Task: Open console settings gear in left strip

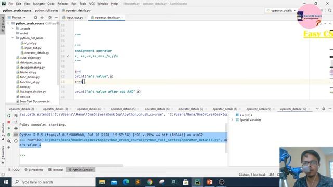Action: (x=9, y=141)
